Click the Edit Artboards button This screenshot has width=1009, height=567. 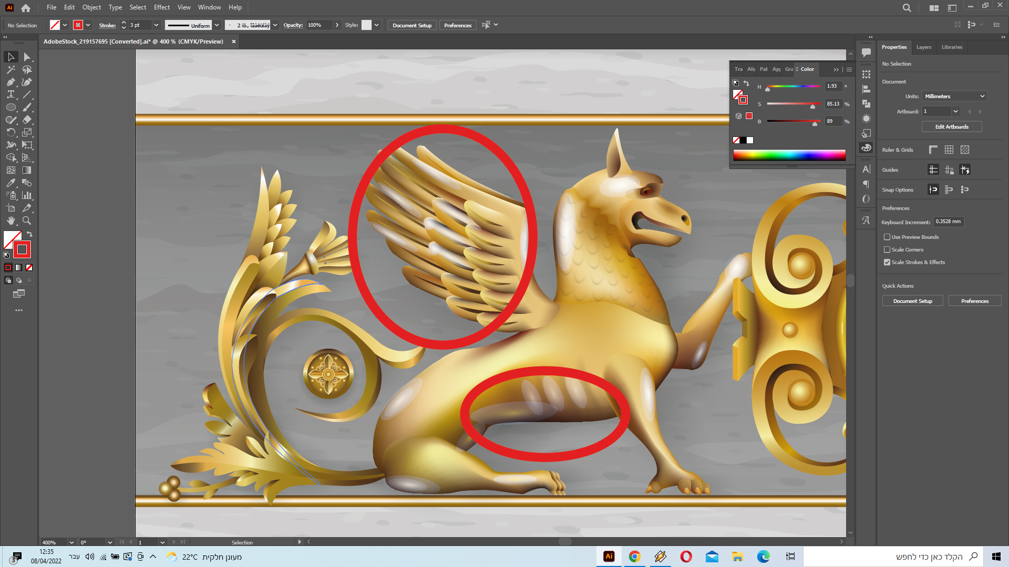pyautogui.click(x=951, y=127)
